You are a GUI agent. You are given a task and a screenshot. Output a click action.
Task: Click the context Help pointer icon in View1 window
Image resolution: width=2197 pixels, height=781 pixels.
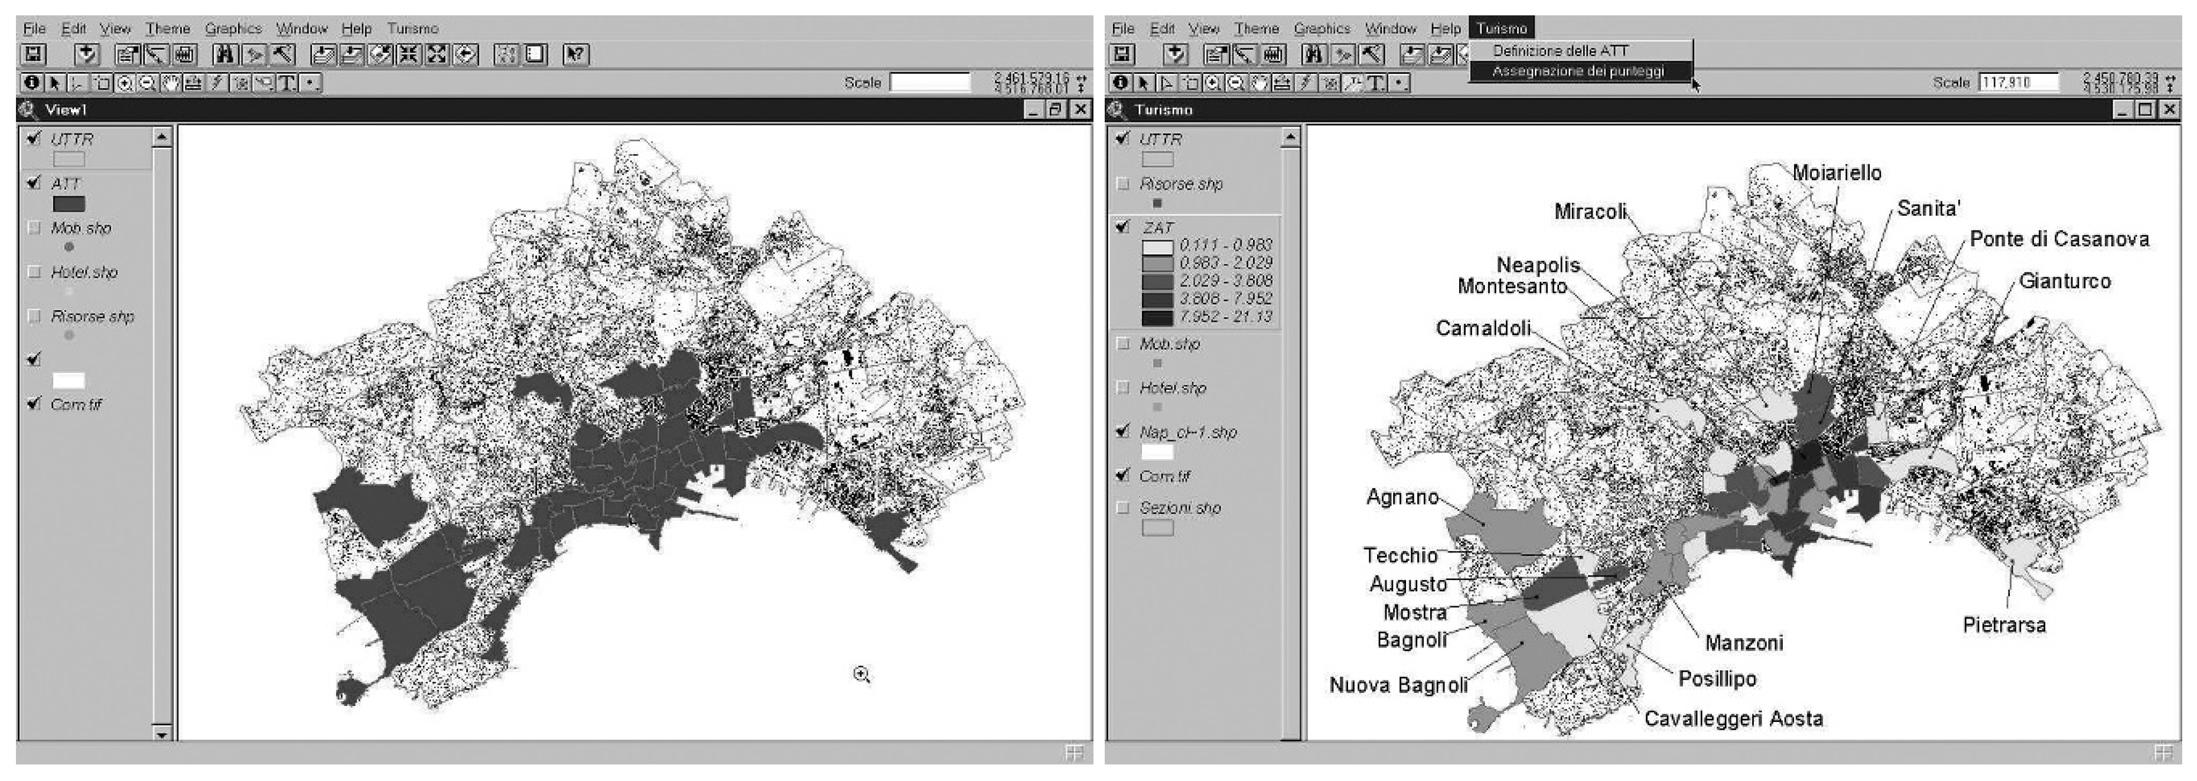[576, 54]
